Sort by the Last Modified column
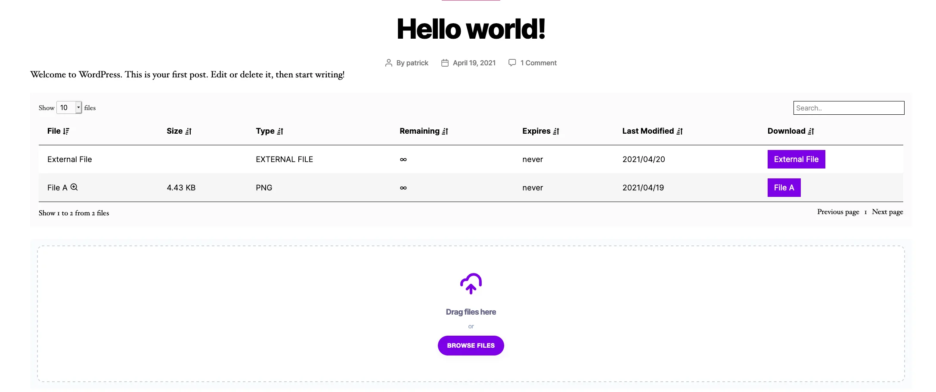The width and height of the screenshot is (936, 392). click(x=680, y=131)
